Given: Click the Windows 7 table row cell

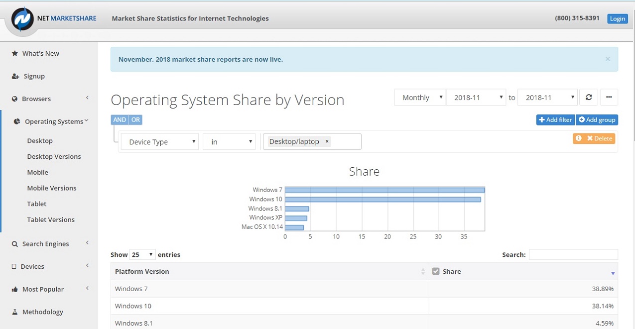Looking at the screenshot, I should (x=269, y=289).
